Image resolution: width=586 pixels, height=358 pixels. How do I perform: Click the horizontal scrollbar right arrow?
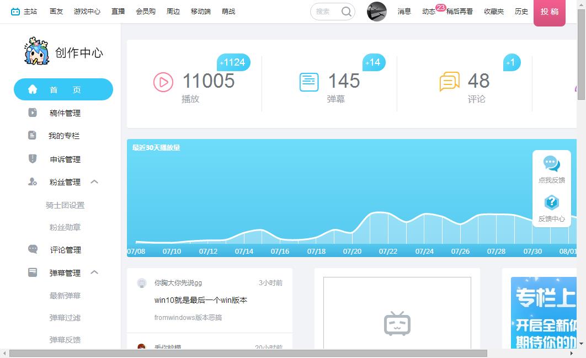click(572, 353)
